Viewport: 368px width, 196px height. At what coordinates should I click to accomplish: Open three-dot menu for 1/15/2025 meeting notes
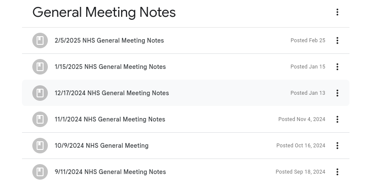coord(337,67)
